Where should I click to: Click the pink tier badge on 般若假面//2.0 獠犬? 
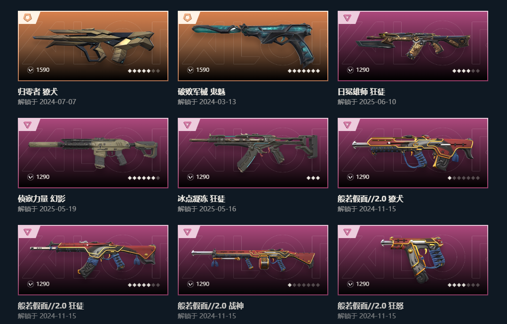tap(347, 125)
